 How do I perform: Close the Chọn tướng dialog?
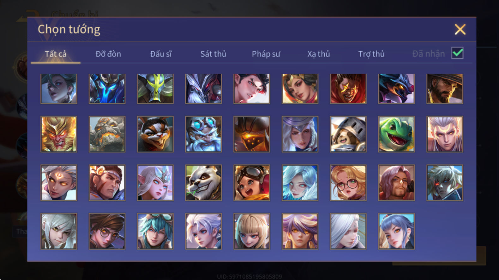coord(460,29)
